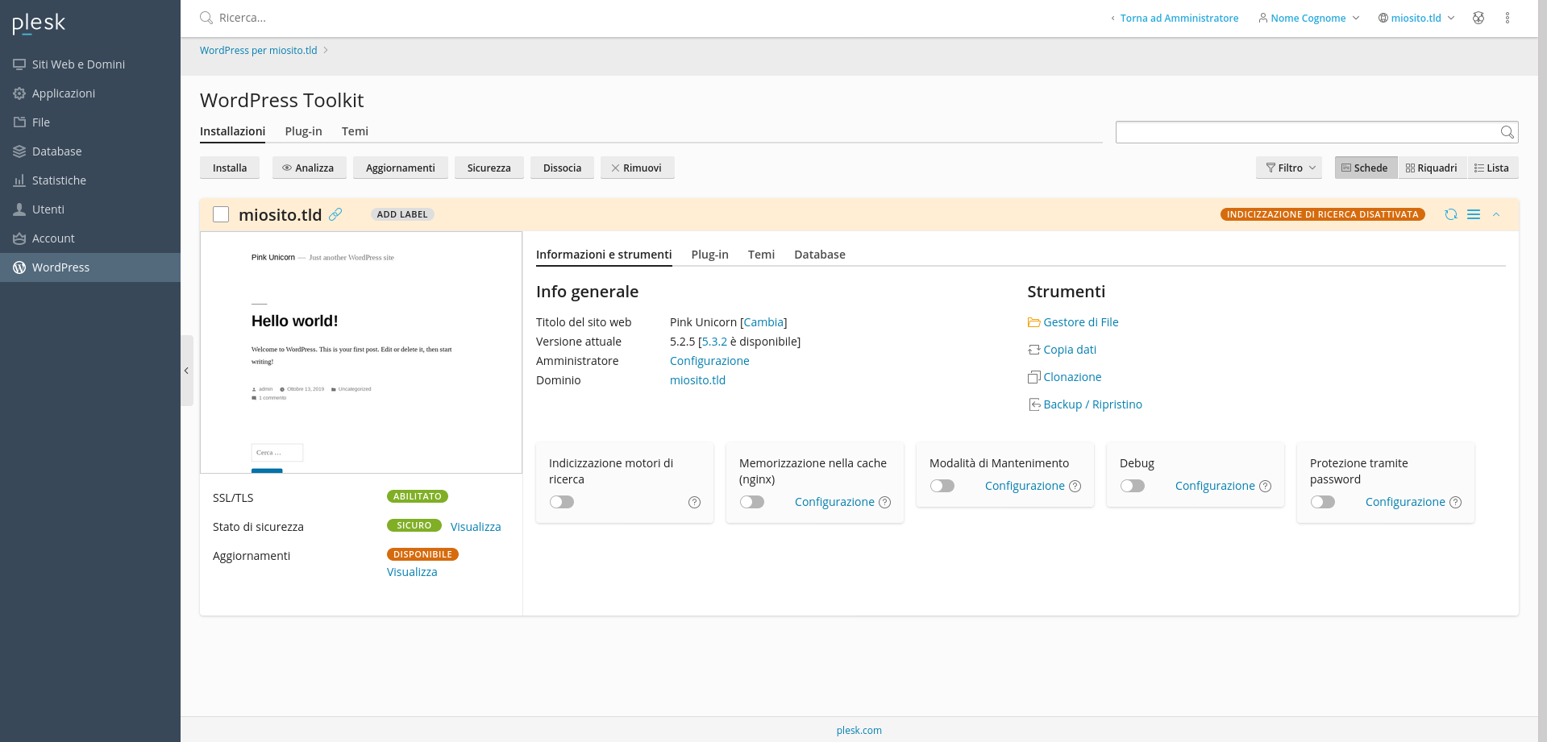The width and height of the screenshot is (1547, 742).
Task: Click the link icon next to miosito.tld
Action: (x=335, y=214)
